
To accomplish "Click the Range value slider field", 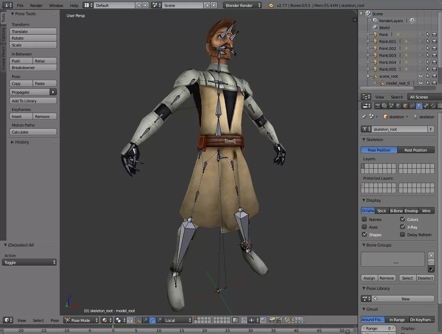I will point(379,328).
